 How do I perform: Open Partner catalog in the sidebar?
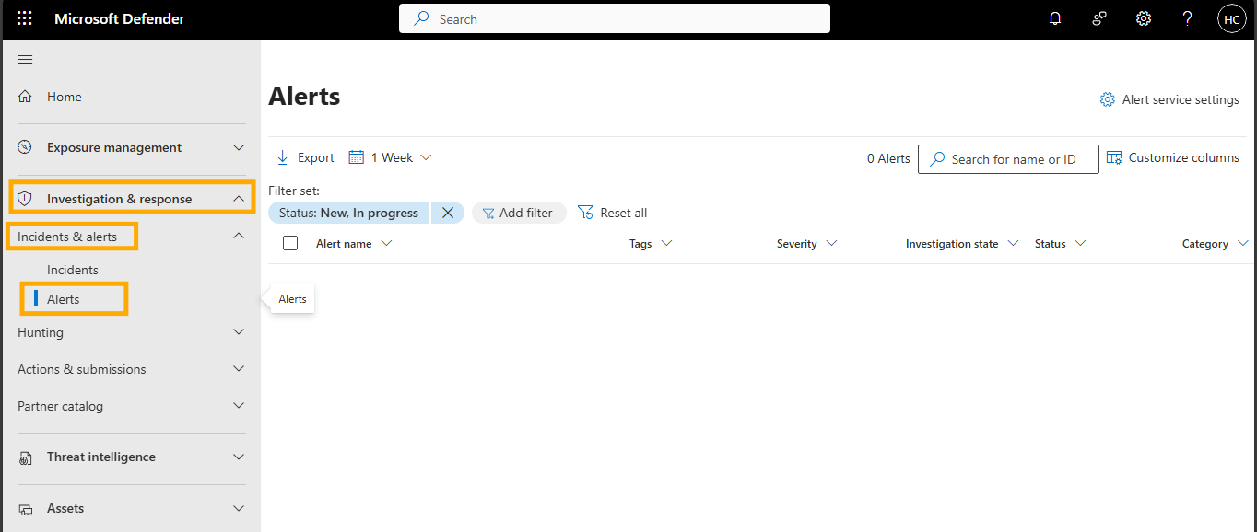60,406
